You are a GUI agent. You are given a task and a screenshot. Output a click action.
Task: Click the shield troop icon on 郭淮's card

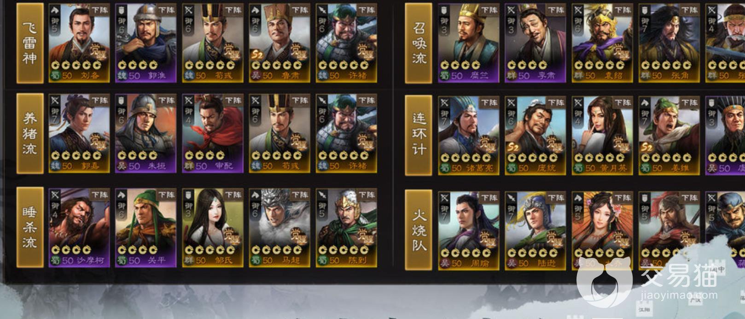pos(122,11)
